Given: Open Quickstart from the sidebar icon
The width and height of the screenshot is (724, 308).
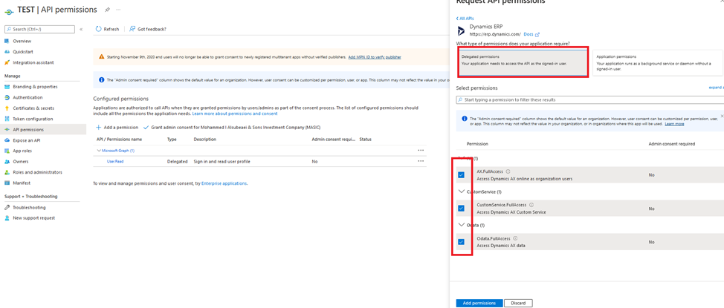Looking at the screenshot, I should pos(7,52).
